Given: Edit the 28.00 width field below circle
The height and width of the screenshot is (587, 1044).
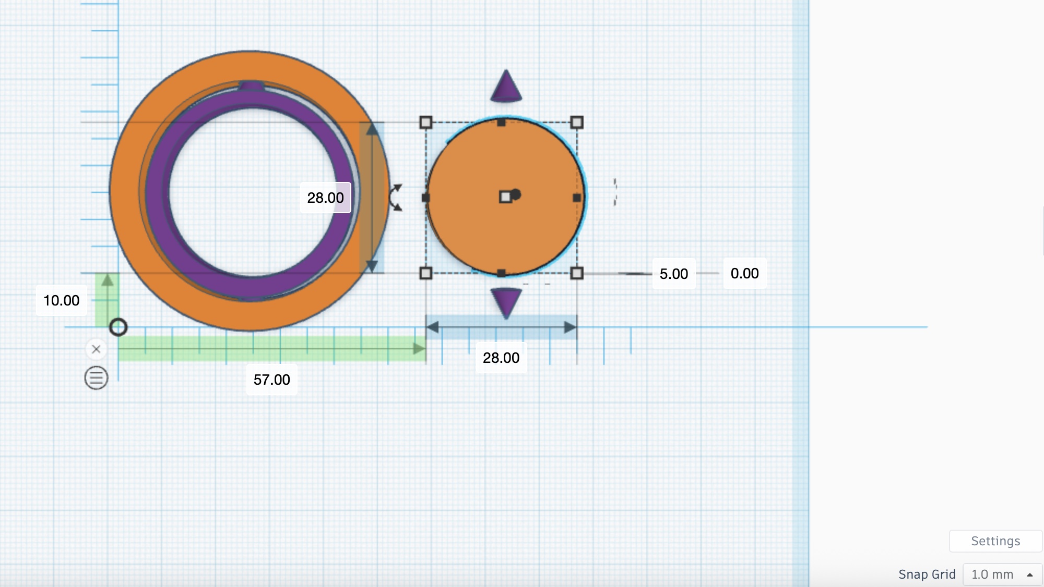Looking at the screenshot, I should 501,358.
